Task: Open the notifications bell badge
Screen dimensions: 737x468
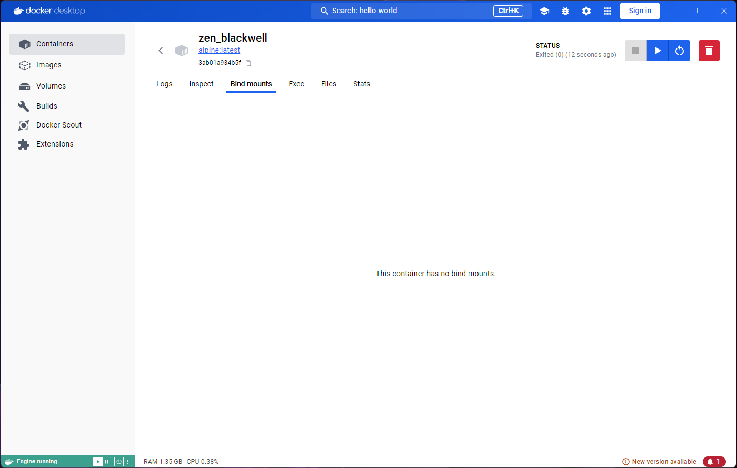Action: [x=714, y=462]
